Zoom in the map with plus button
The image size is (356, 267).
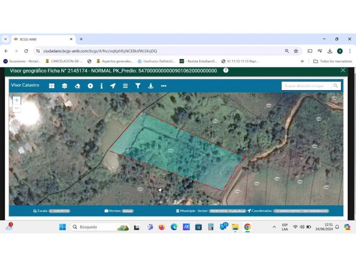(17, 100)
